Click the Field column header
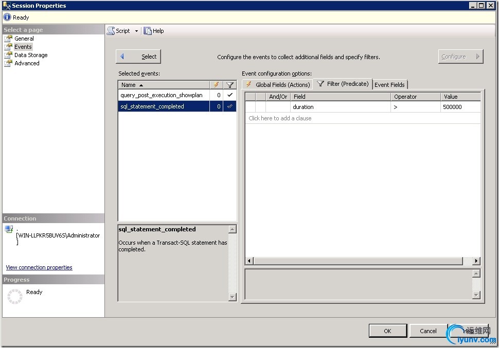The width and height of the screenshot is (499, 348). 340,97
